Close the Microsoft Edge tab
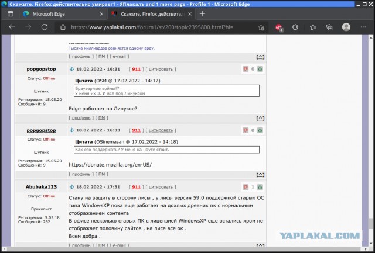 101,14
